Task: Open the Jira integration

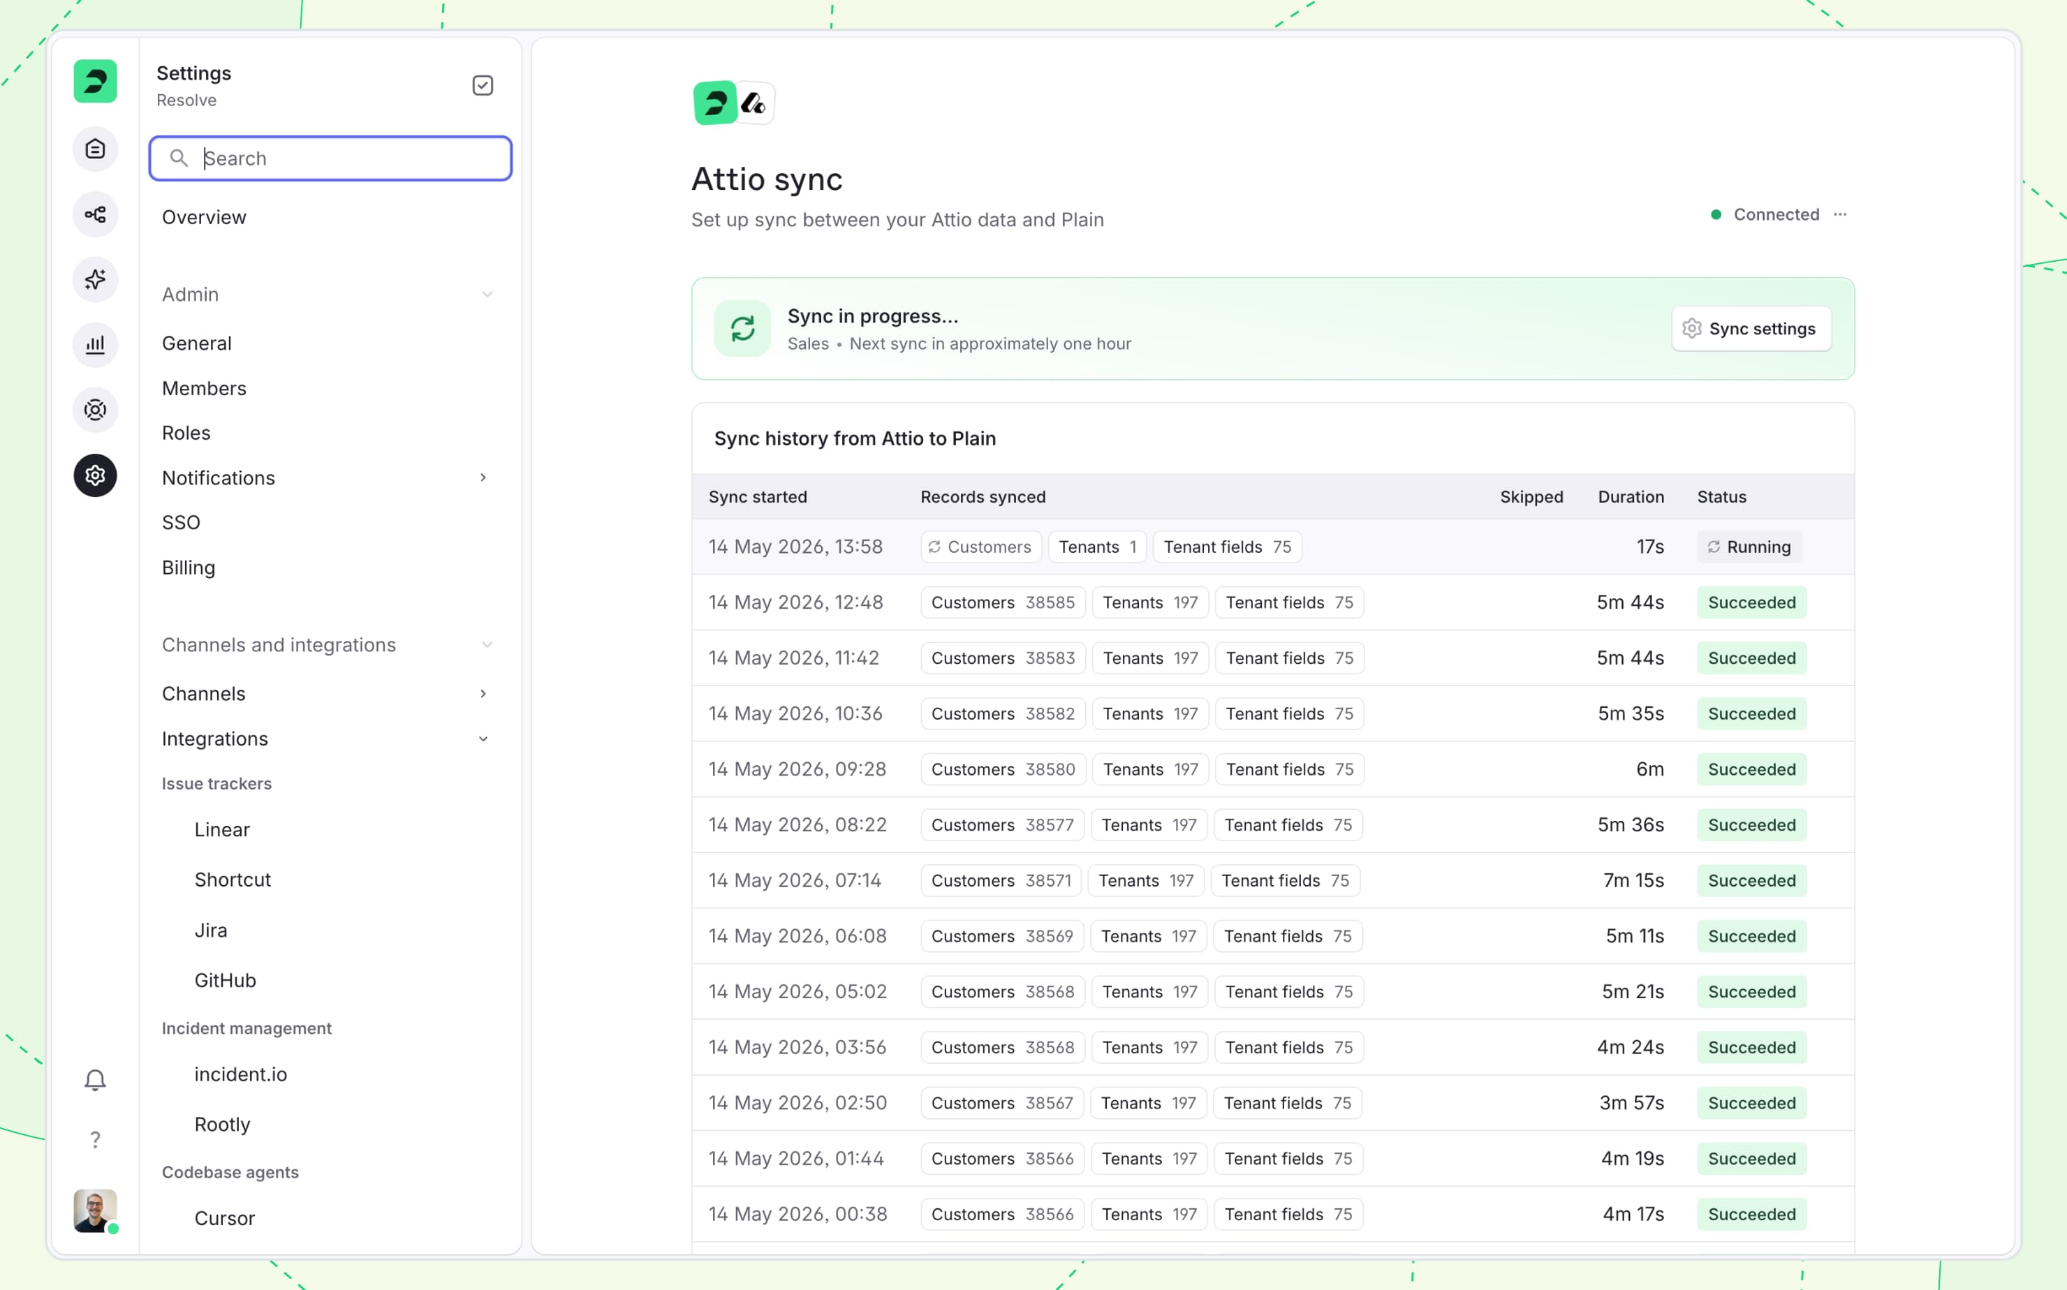Action: pyautogui.click(x=211, y=930)
